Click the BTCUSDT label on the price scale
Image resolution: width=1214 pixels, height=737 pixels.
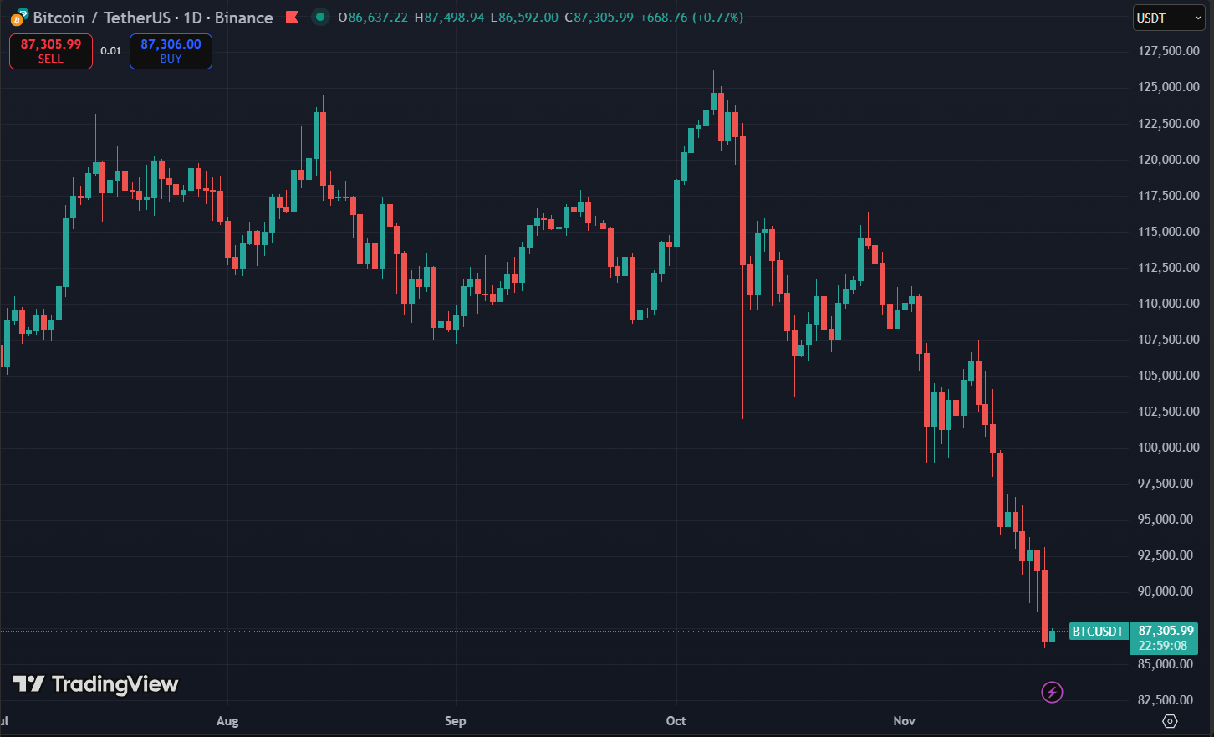[1098, 632]
